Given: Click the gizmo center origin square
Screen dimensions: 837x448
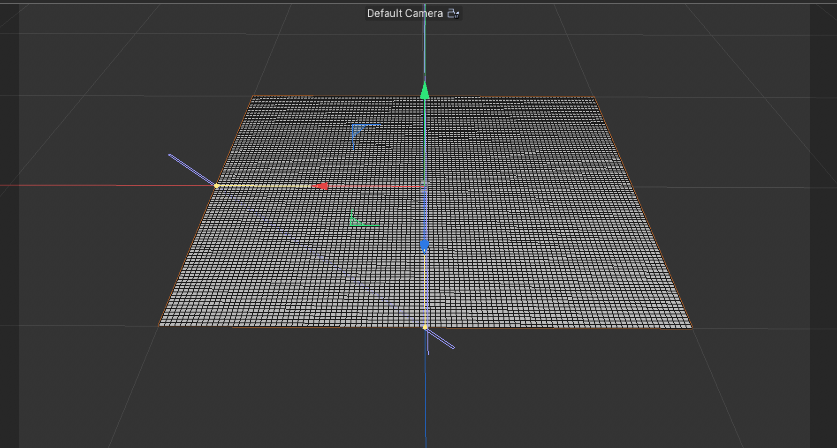Looking at the screenshot, I should pyautogui.click(x=424, y=185).
